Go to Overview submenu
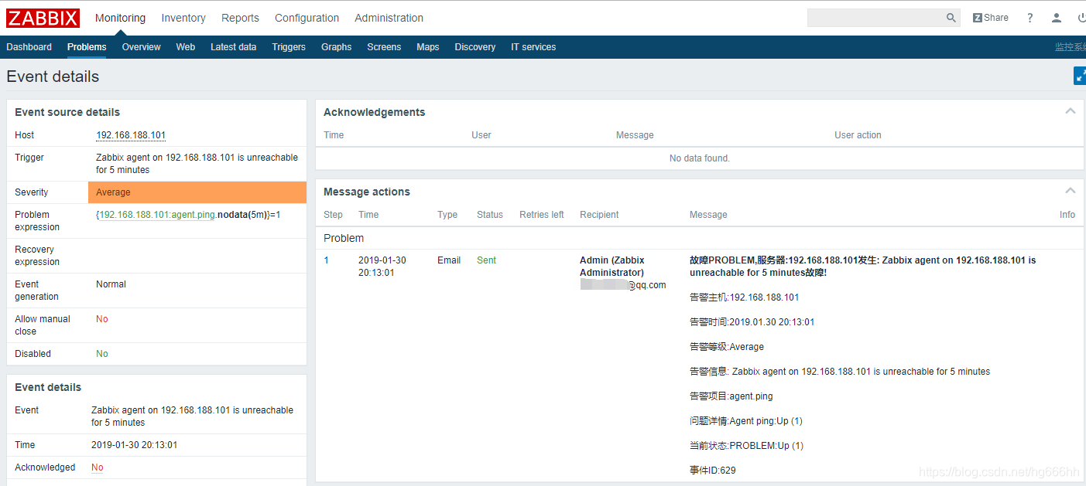Image resolution: width=1086 pixels, height=486 pixels. point(141,47)
